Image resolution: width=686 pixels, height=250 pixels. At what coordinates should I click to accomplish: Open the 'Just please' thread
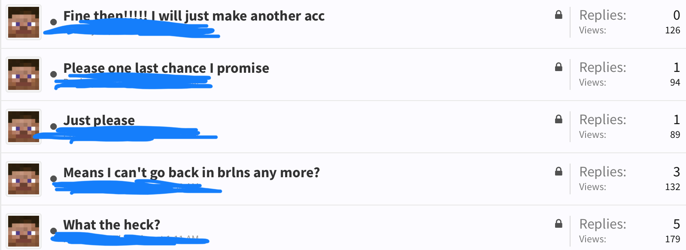[99, 120]
